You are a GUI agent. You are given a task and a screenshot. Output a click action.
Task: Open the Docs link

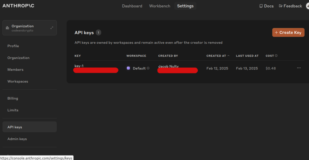coord(266,6)
